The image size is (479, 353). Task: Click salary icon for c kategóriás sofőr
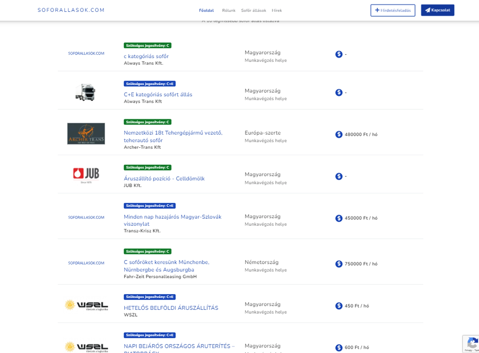339,54
